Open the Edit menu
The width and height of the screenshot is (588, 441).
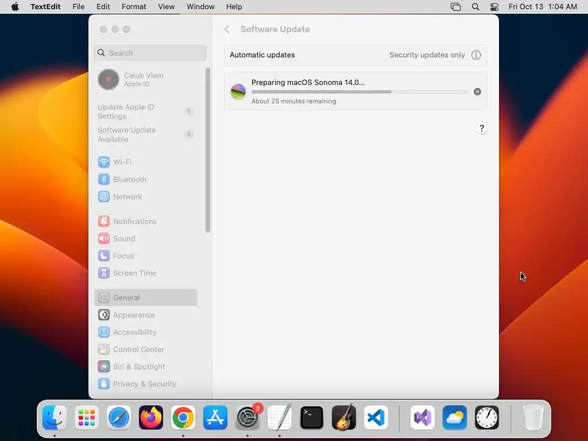click(103, 7)
